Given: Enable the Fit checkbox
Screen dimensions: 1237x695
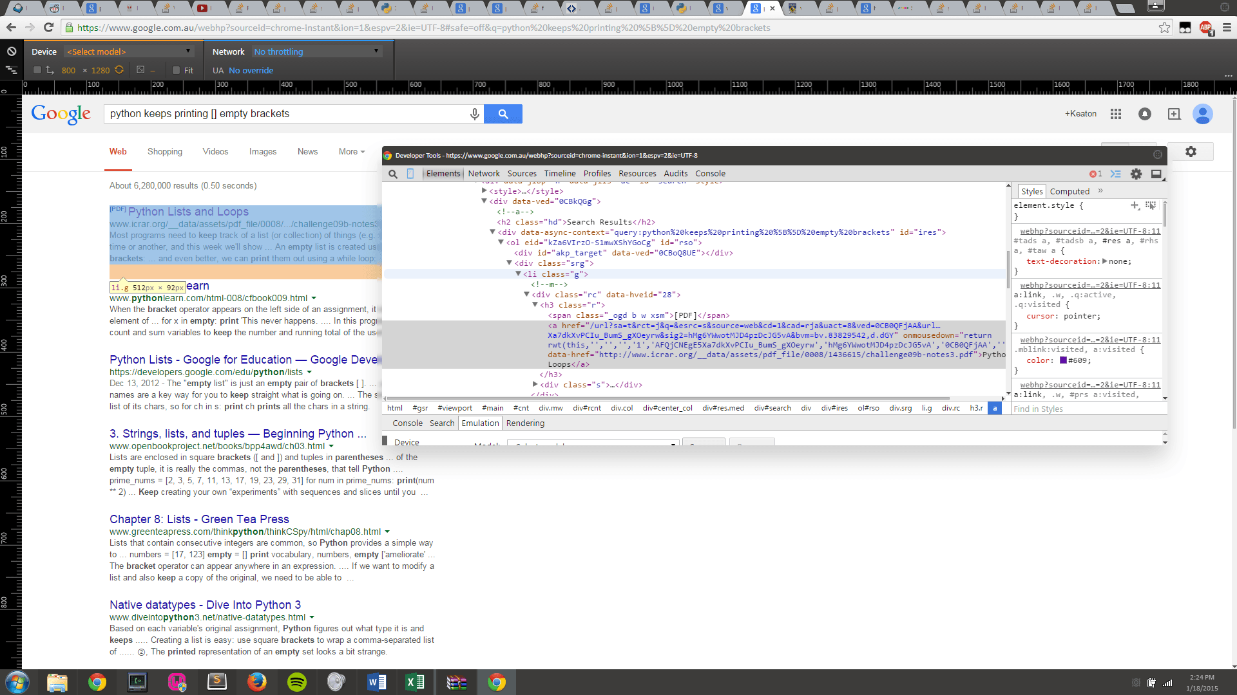Looking at the screenshot, I should (176, 70).
